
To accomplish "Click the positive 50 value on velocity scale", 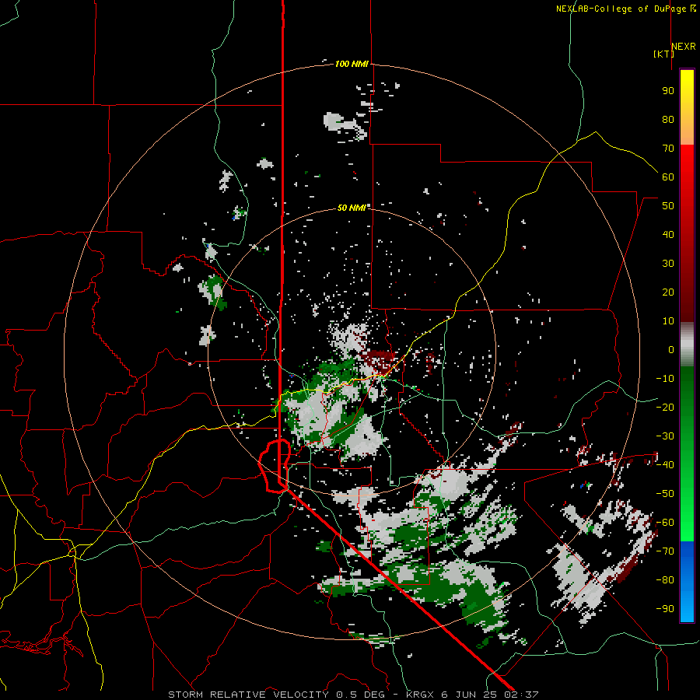I will (668, 206).
